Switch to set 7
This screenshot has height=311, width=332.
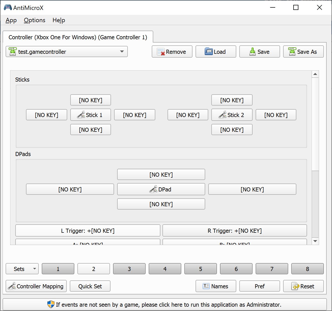(272, 269)
